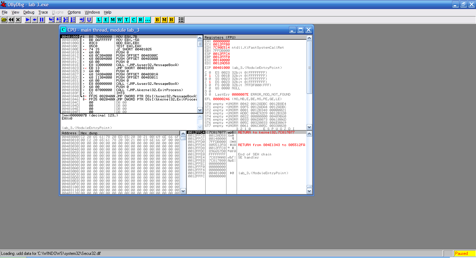Select the JZ SHORT 00401025 instruction line
The height and width of the screenshot is (258, 476).
134,49
